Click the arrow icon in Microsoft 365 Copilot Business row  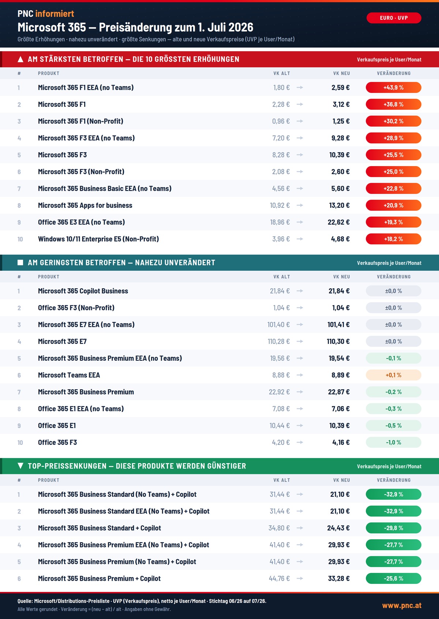(x=300, y=291)
